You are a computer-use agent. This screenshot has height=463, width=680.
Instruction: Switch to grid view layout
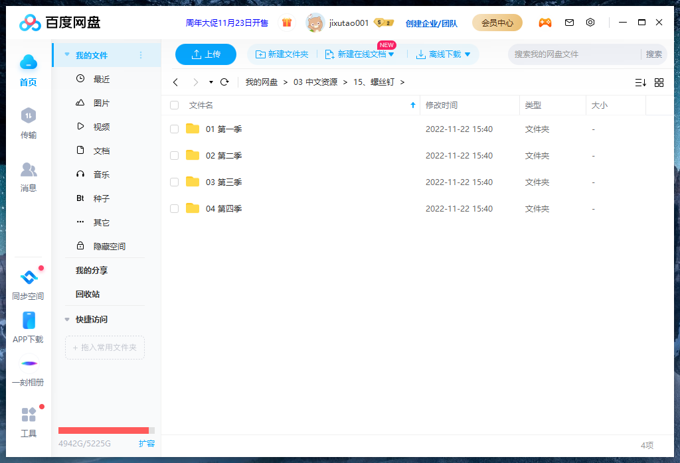click(x=659, y=82)
